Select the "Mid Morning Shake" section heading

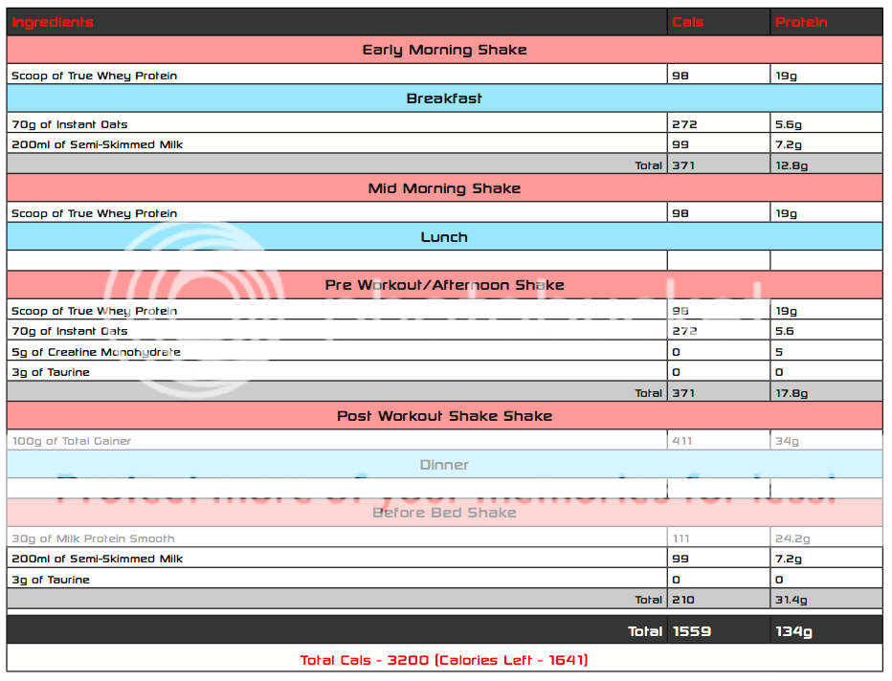[x=444, y=188]
